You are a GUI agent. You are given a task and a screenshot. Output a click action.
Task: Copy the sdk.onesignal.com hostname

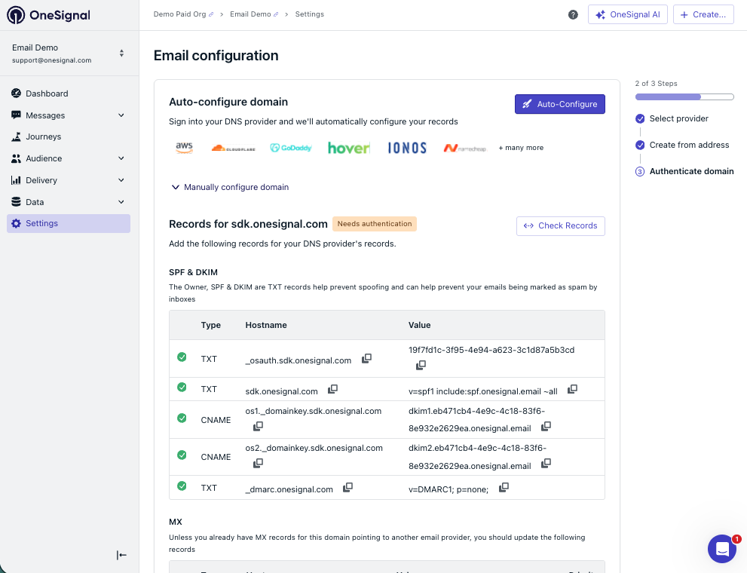(x=332, y=389)
